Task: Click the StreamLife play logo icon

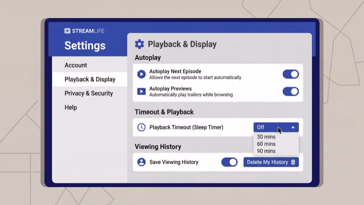Action: click(67, 31)
